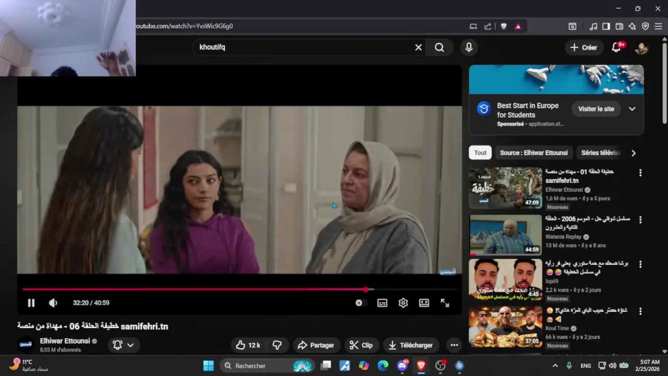Open the Leo AI sparkle icon
The height and width of the screenshot is (376, 668).
click(x=633, y=26)
